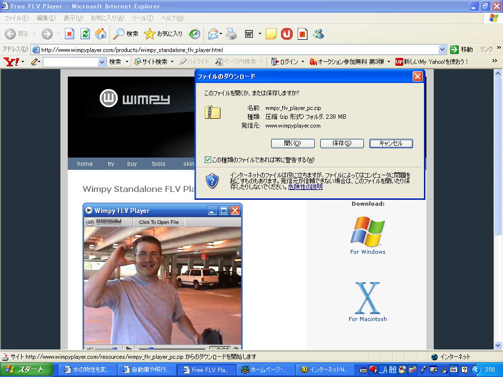Click the red document icon in toolbar

coord(303,34)
